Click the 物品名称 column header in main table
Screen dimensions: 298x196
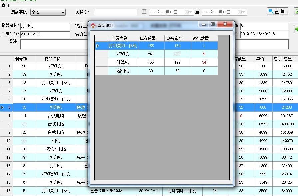[56, 59]
